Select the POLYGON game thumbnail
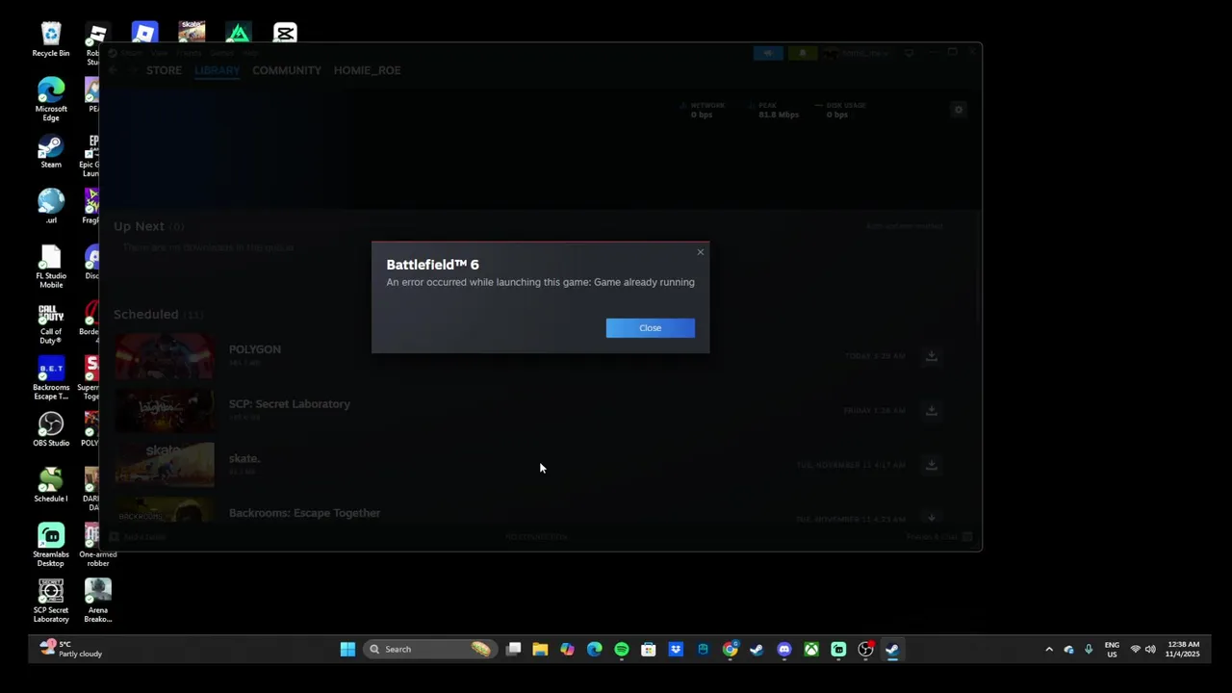Viewport: 1232px width, 693px height. point(165,356)
